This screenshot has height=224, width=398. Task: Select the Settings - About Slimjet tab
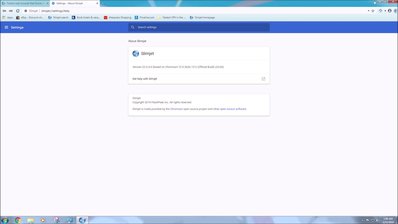pos(75,3)
